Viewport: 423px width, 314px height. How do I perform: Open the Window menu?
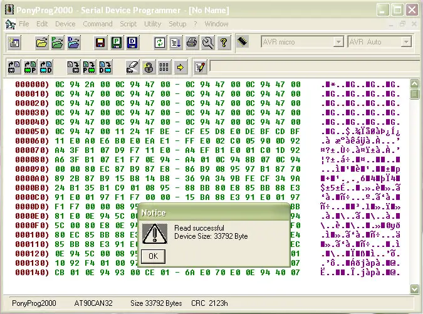point(216,24)
